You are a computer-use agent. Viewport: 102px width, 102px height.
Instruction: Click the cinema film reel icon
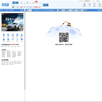[8, 39]
